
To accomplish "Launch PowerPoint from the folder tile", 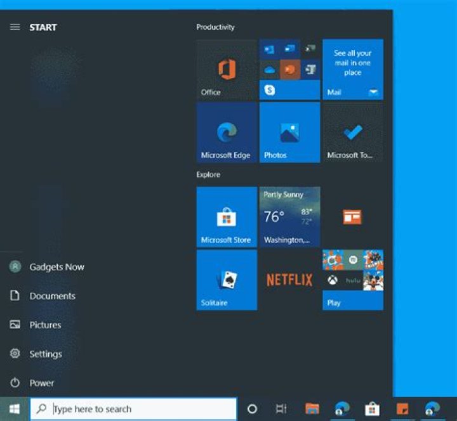I will [290, 70].
